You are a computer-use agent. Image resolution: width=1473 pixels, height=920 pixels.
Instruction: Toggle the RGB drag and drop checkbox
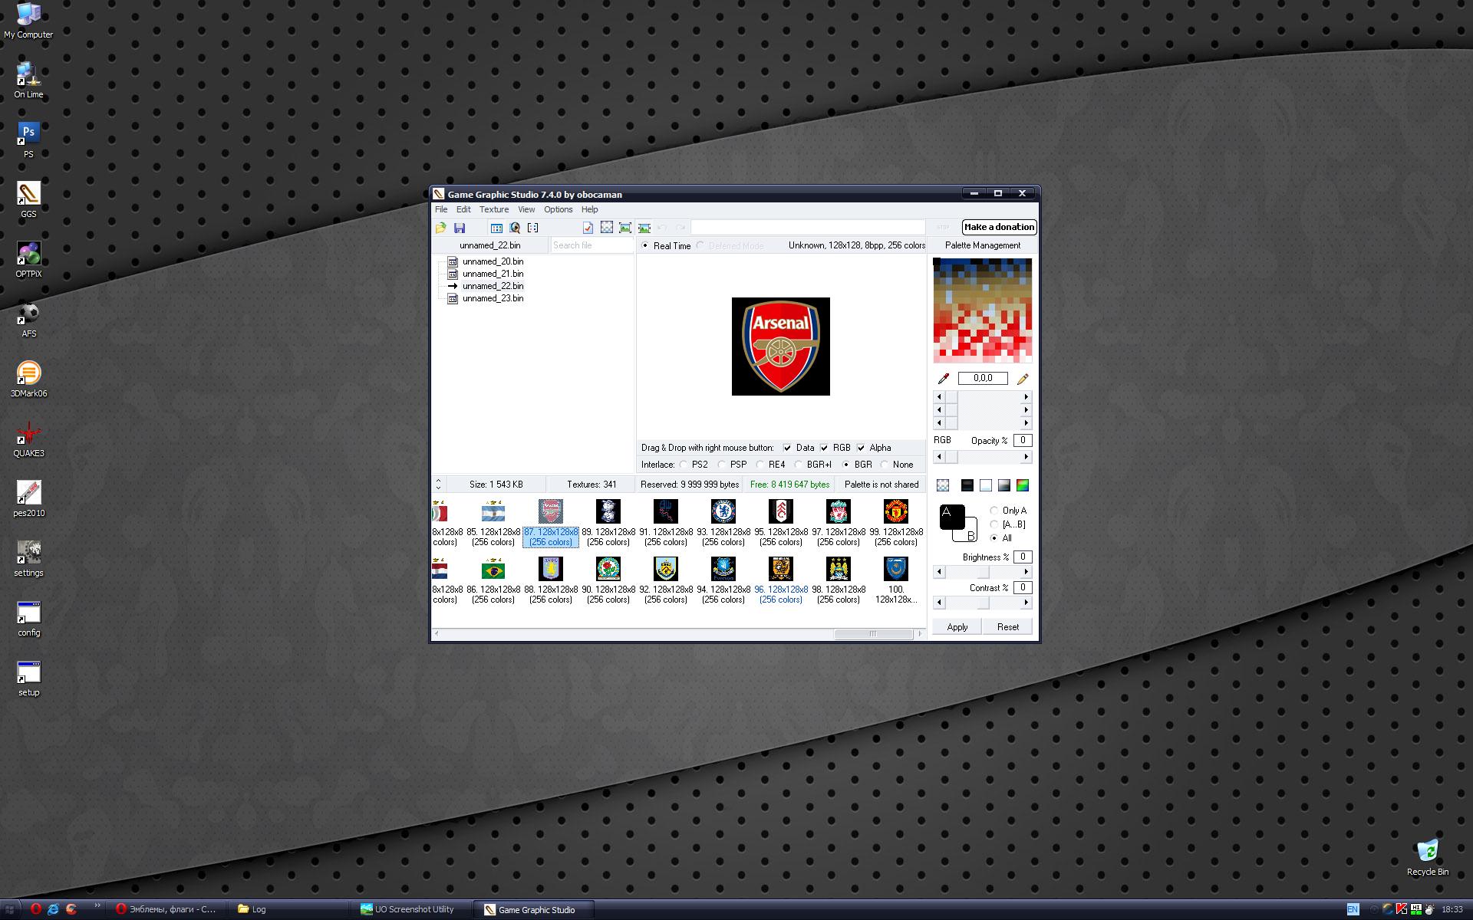[824, 448]
